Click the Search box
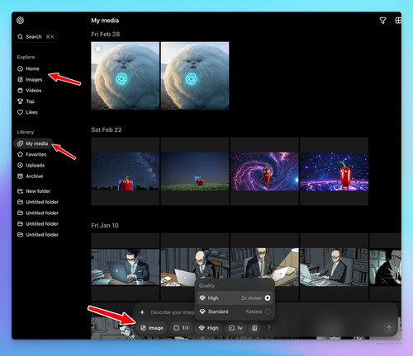Viewport: 413px width, 356px height. click(36, 36)
